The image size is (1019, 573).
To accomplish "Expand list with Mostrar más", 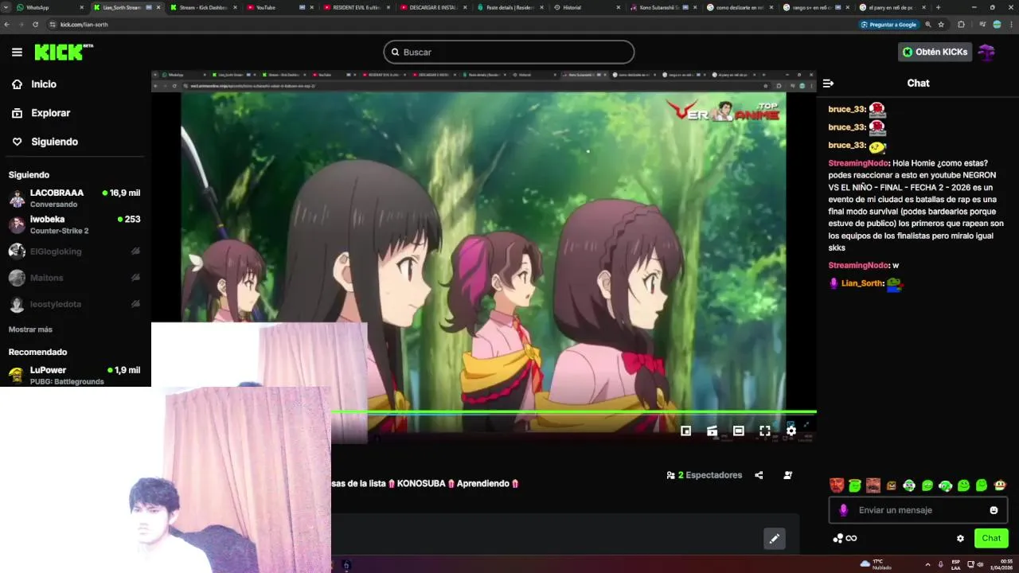I will click(30, 329).
